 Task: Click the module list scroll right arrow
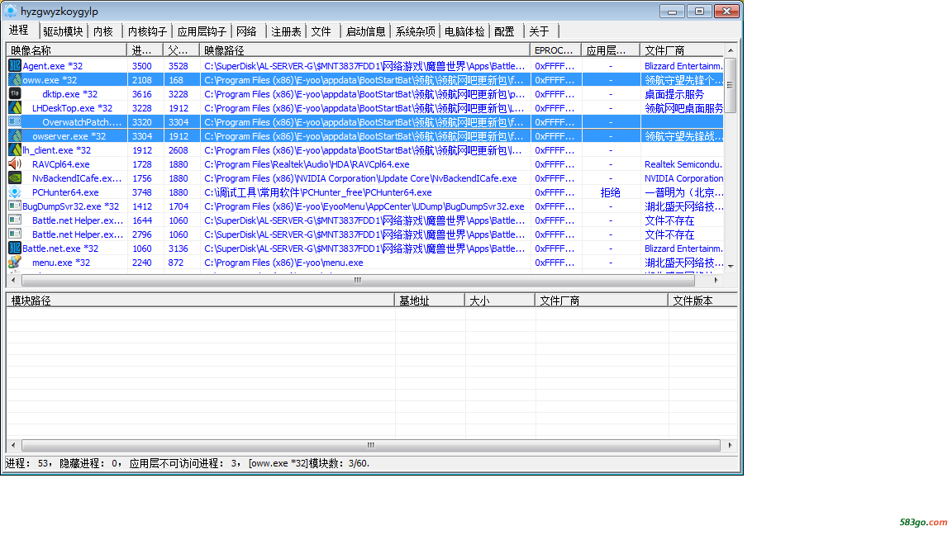pos(730,445)
